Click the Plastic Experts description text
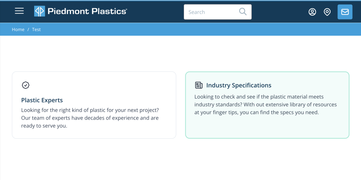 pos(90,118)
